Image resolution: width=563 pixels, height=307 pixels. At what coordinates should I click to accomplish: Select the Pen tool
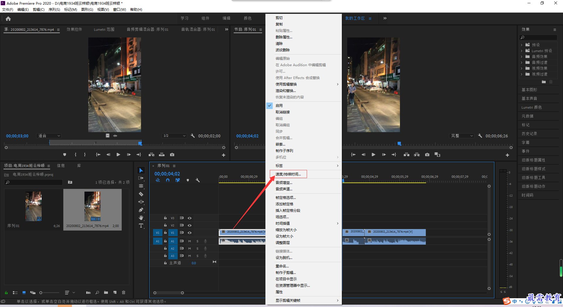tap(141, 210)
